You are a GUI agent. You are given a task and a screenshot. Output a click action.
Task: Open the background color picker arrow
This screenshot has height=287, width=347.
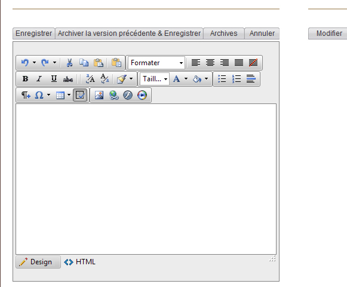[x=206, y=79]
